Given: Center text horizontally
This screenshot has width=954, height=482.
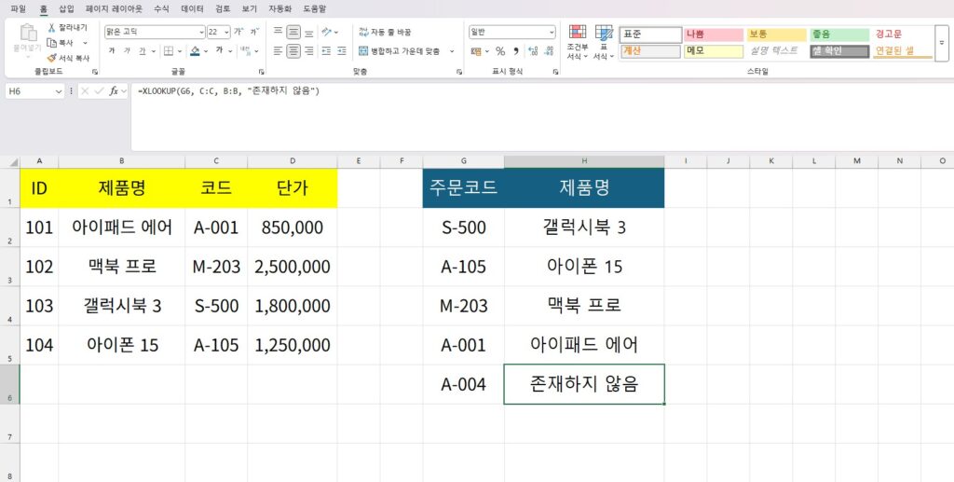Looking at the screenshot, I should [x=293, y=51].
